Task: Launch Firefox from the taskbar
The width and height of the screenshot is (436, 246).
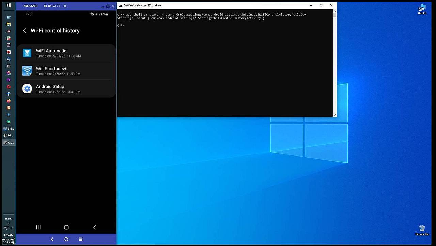Action: pos(9,101)
